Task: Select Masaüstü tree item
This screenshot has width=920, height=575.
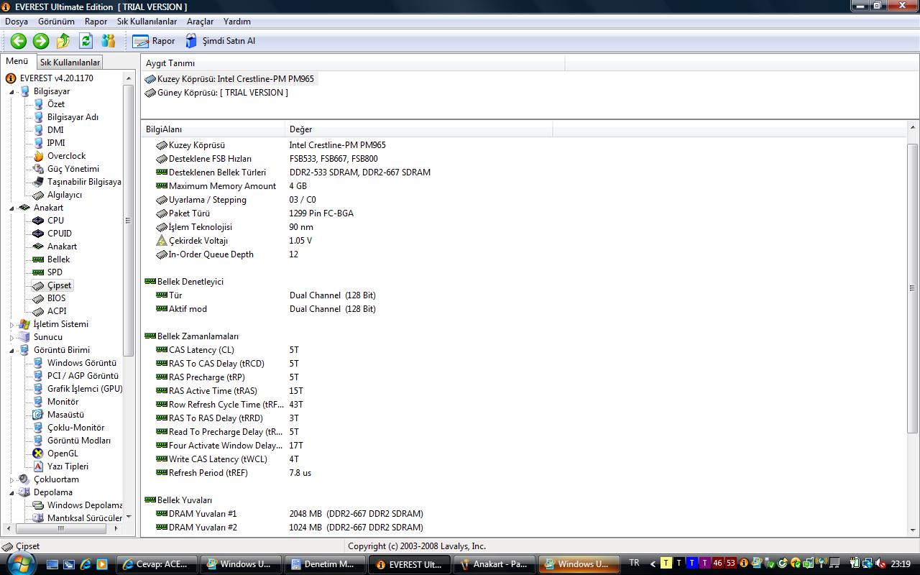Action: pos(65,415)
